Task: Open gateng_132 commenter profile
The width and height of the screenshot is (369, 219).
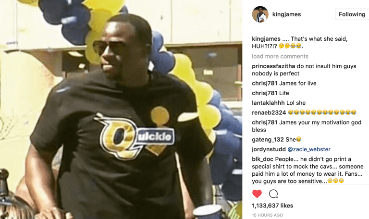Action: coord(268,140)
